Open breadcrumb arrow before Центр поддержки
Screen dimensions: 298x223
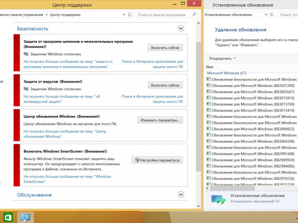click(x=47, y=15)
